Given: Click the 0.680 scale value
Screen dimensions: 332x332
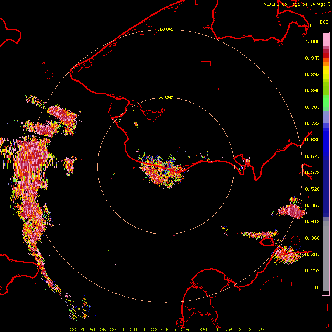Looking at the screenshot, I should point(312,140).
